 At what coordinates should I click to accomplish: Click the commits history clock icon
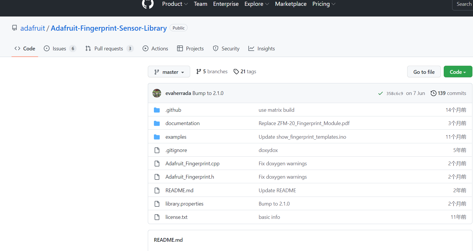(x=433, y=93)
